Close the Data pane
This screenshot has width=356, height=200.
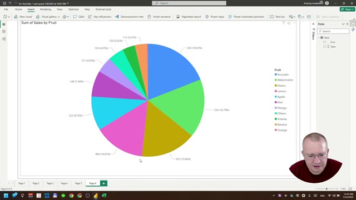pyautogui.click(x=347, y=24)
